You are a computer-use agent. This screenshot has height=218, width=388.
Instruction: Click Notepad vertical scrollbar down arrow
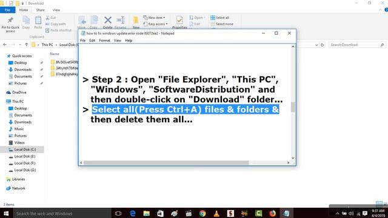tap(293, 158)
